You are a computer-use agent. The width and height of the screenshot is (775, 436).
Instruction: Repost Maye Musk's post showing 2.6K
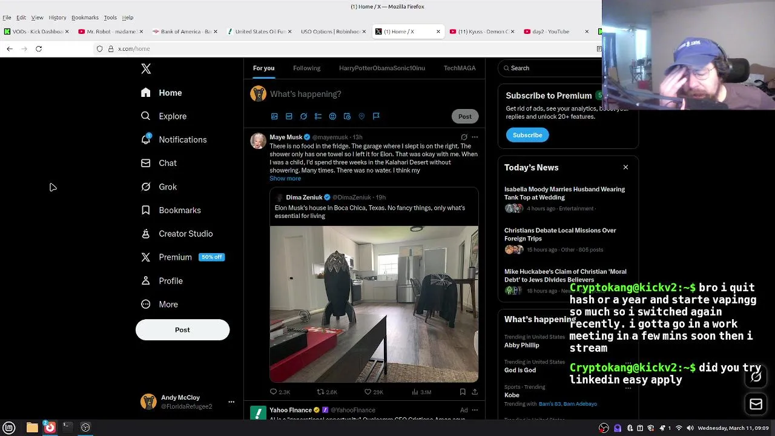(x=327, y=392)
